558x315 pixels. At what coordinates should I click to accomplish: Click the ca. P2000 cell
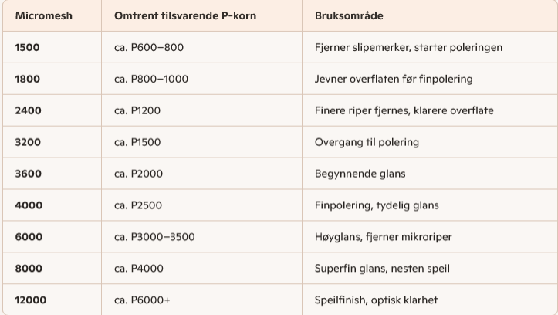click(x=139, y=174)
